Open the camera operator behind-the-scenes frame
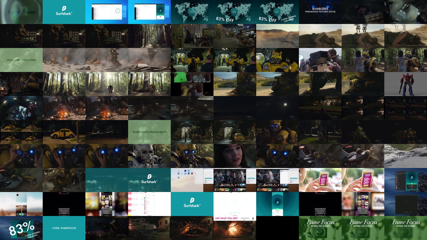Viewport: 427px width, 240px height. pyautogui.click(x=320, y=60)
